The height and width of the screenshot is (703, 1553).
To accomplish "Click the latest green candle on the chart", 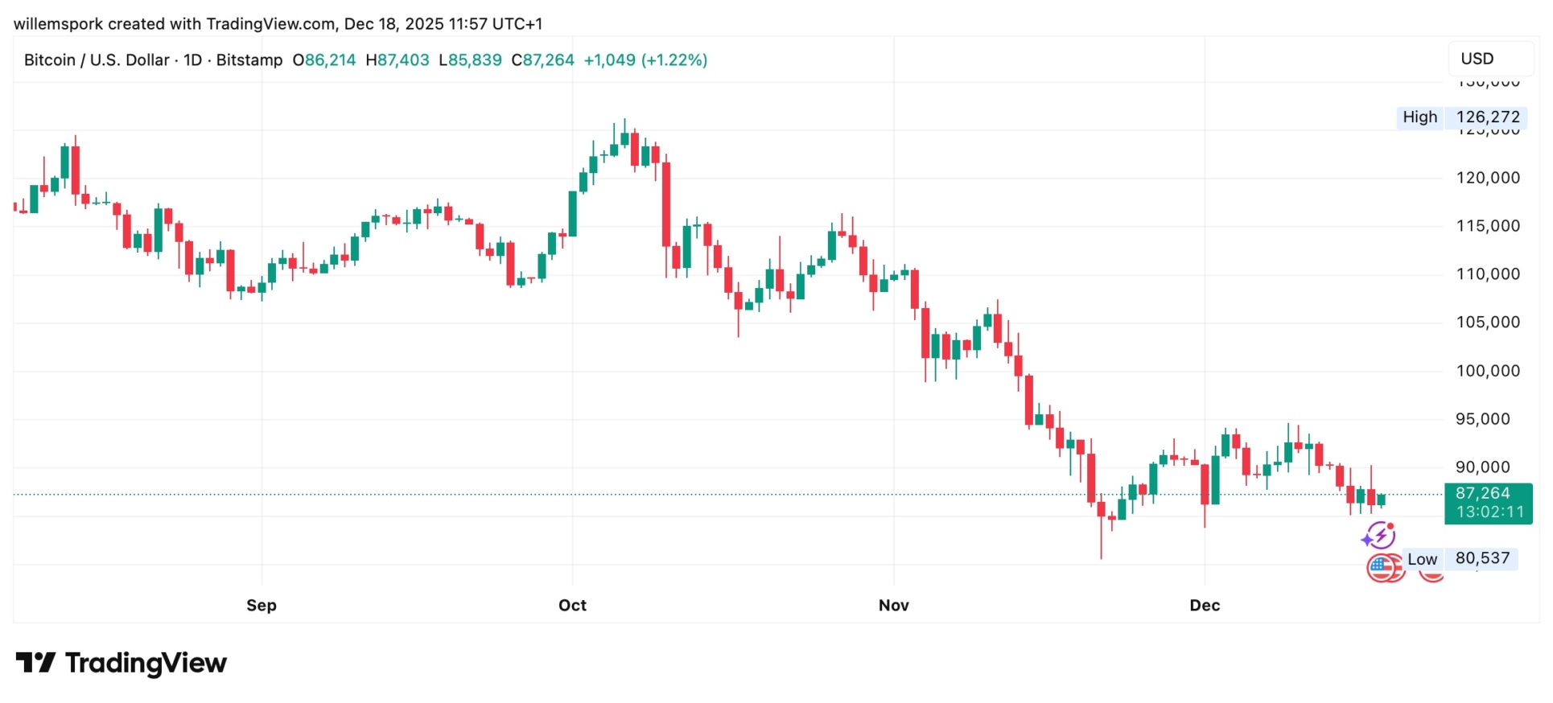I will click(x=1382, y=499).
